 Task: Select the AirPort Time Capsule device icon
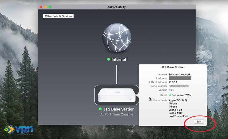(x=117, y=95)
